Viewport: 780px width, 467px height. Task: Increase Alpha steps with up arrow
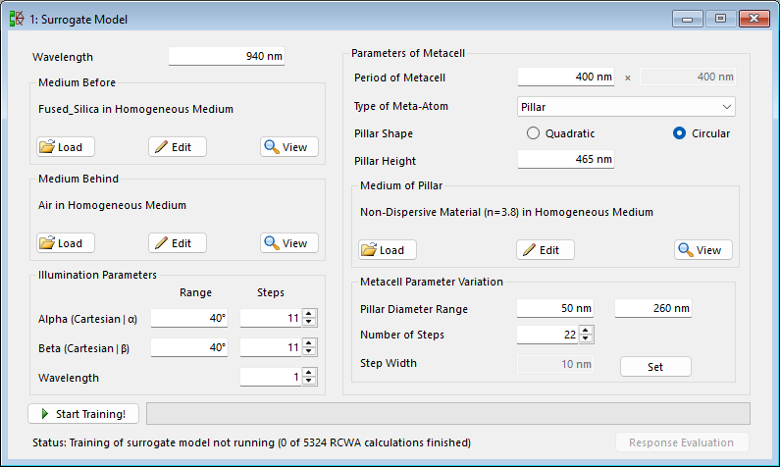[310, 314]
